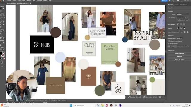This screenshot has width=191, height=107.
Task: Toggle first Repères guides icon
Action: 178,28
